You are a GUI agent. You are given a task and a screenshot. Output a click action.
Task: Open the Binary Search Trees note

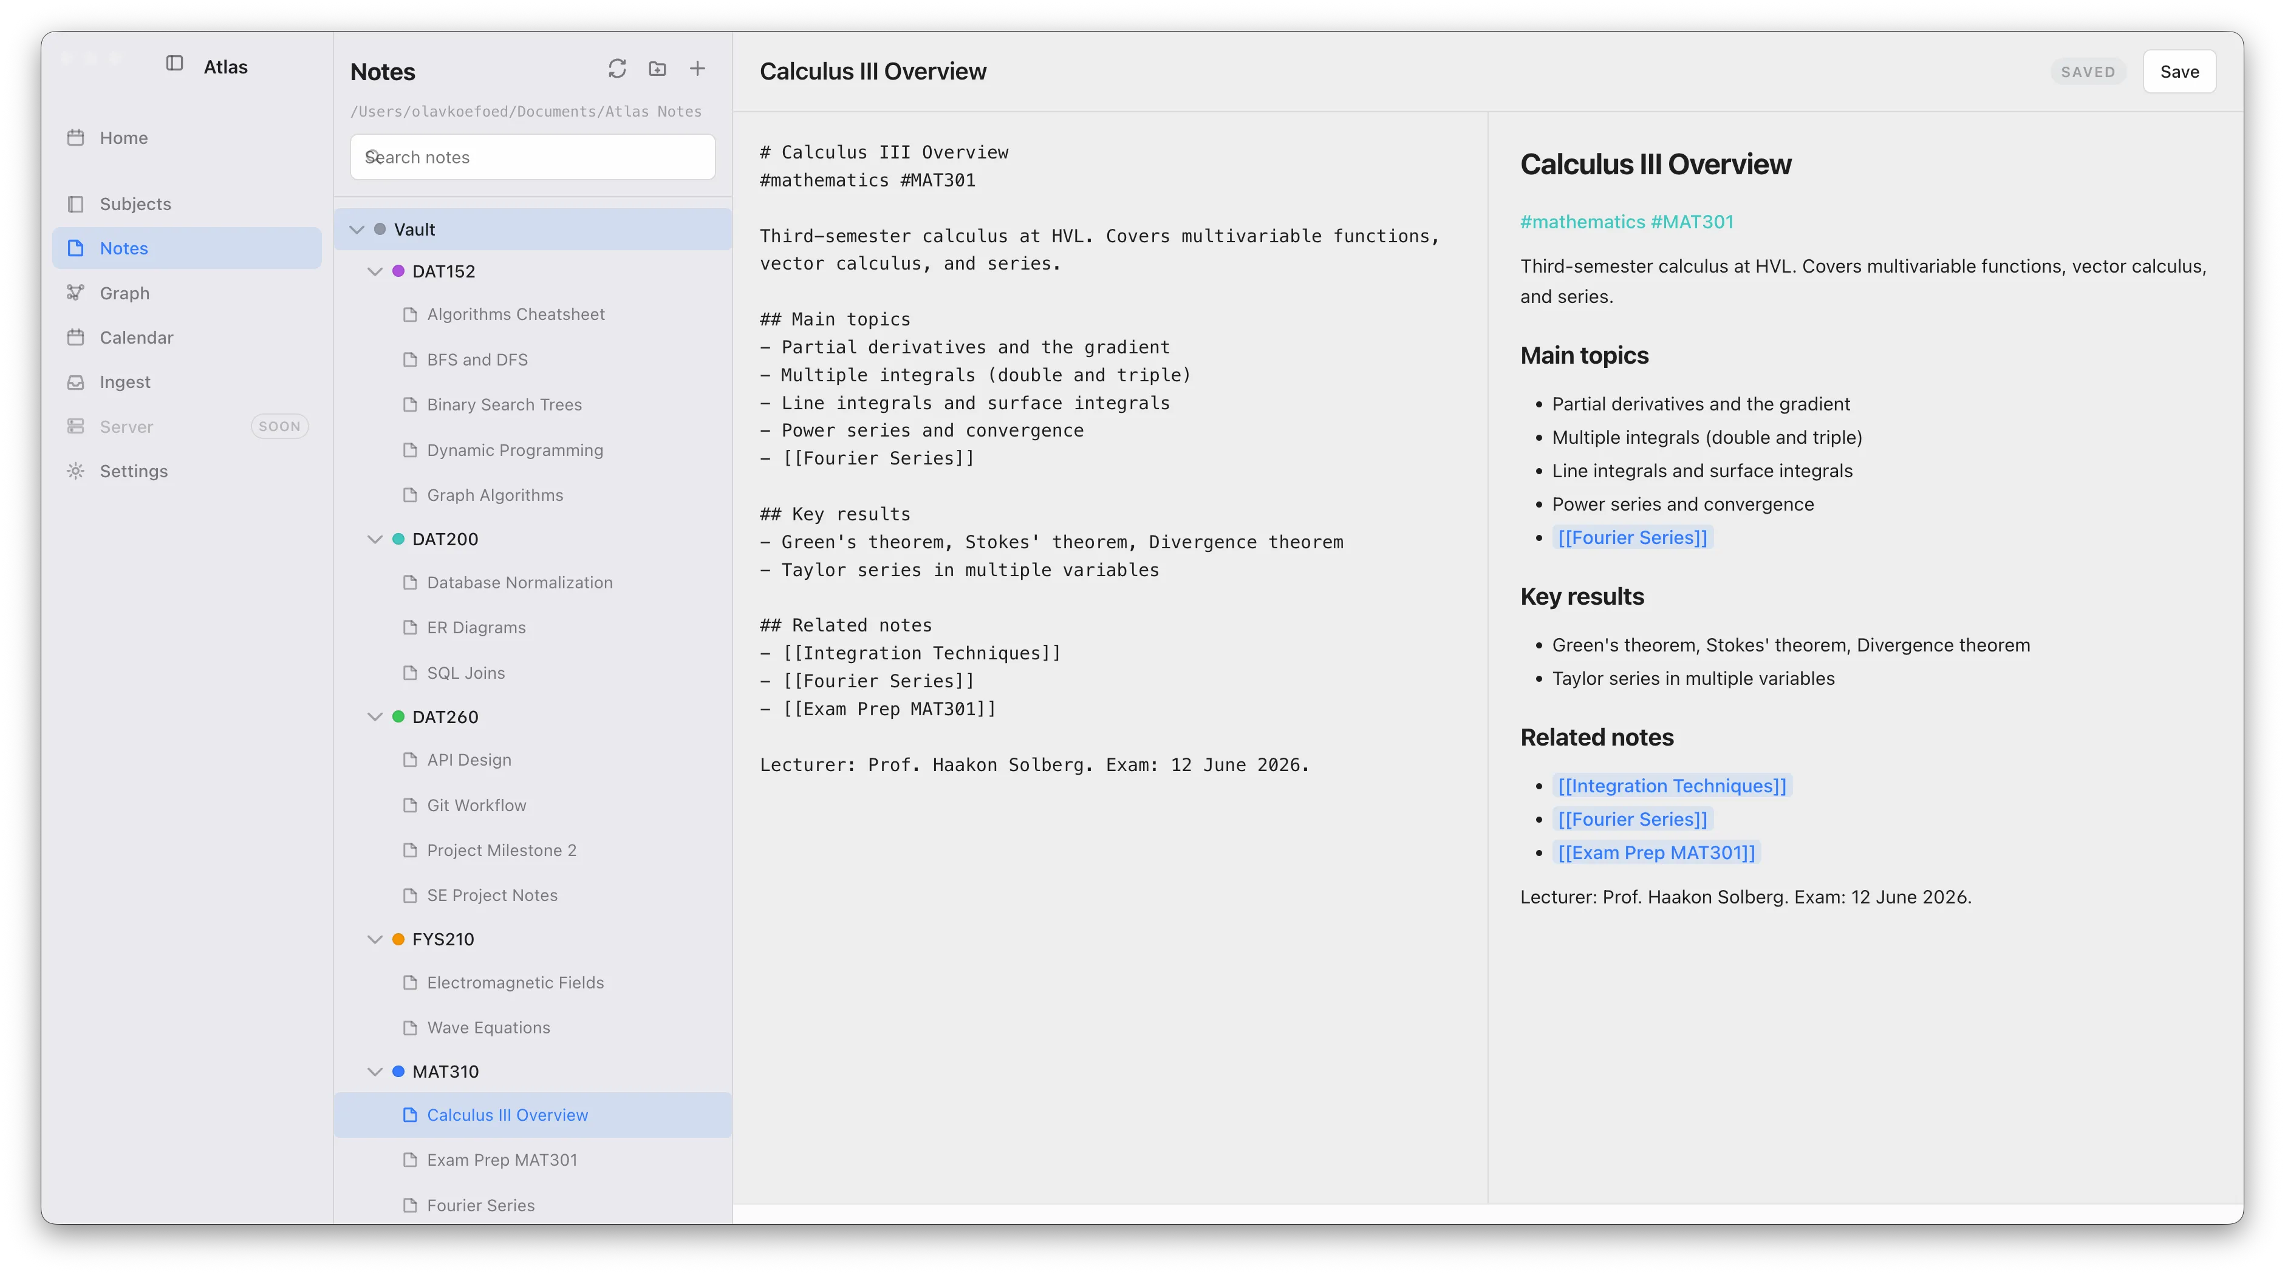click(532, 405)
